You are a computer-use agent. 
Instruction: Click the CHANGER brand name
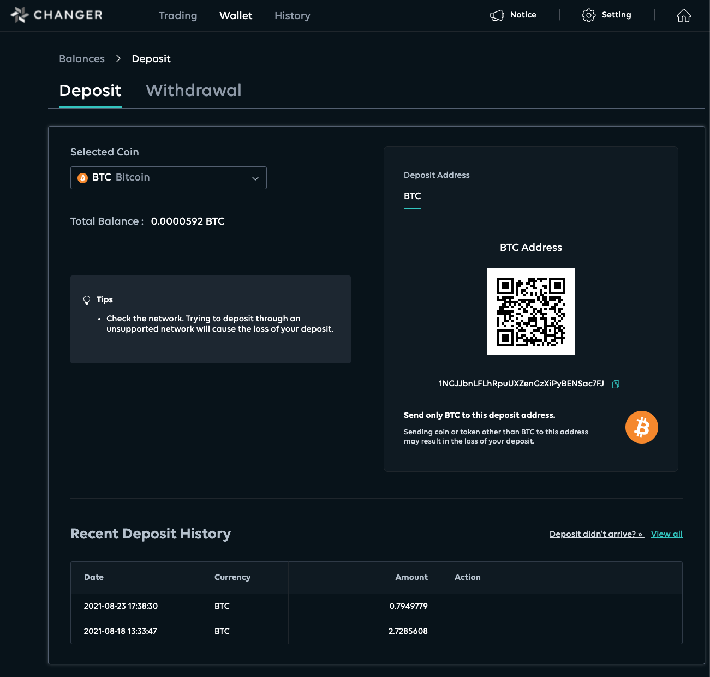68,15
